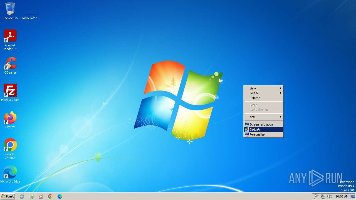Open the volume speaker tray icon

pyautogui.click(x=330, y=196)
